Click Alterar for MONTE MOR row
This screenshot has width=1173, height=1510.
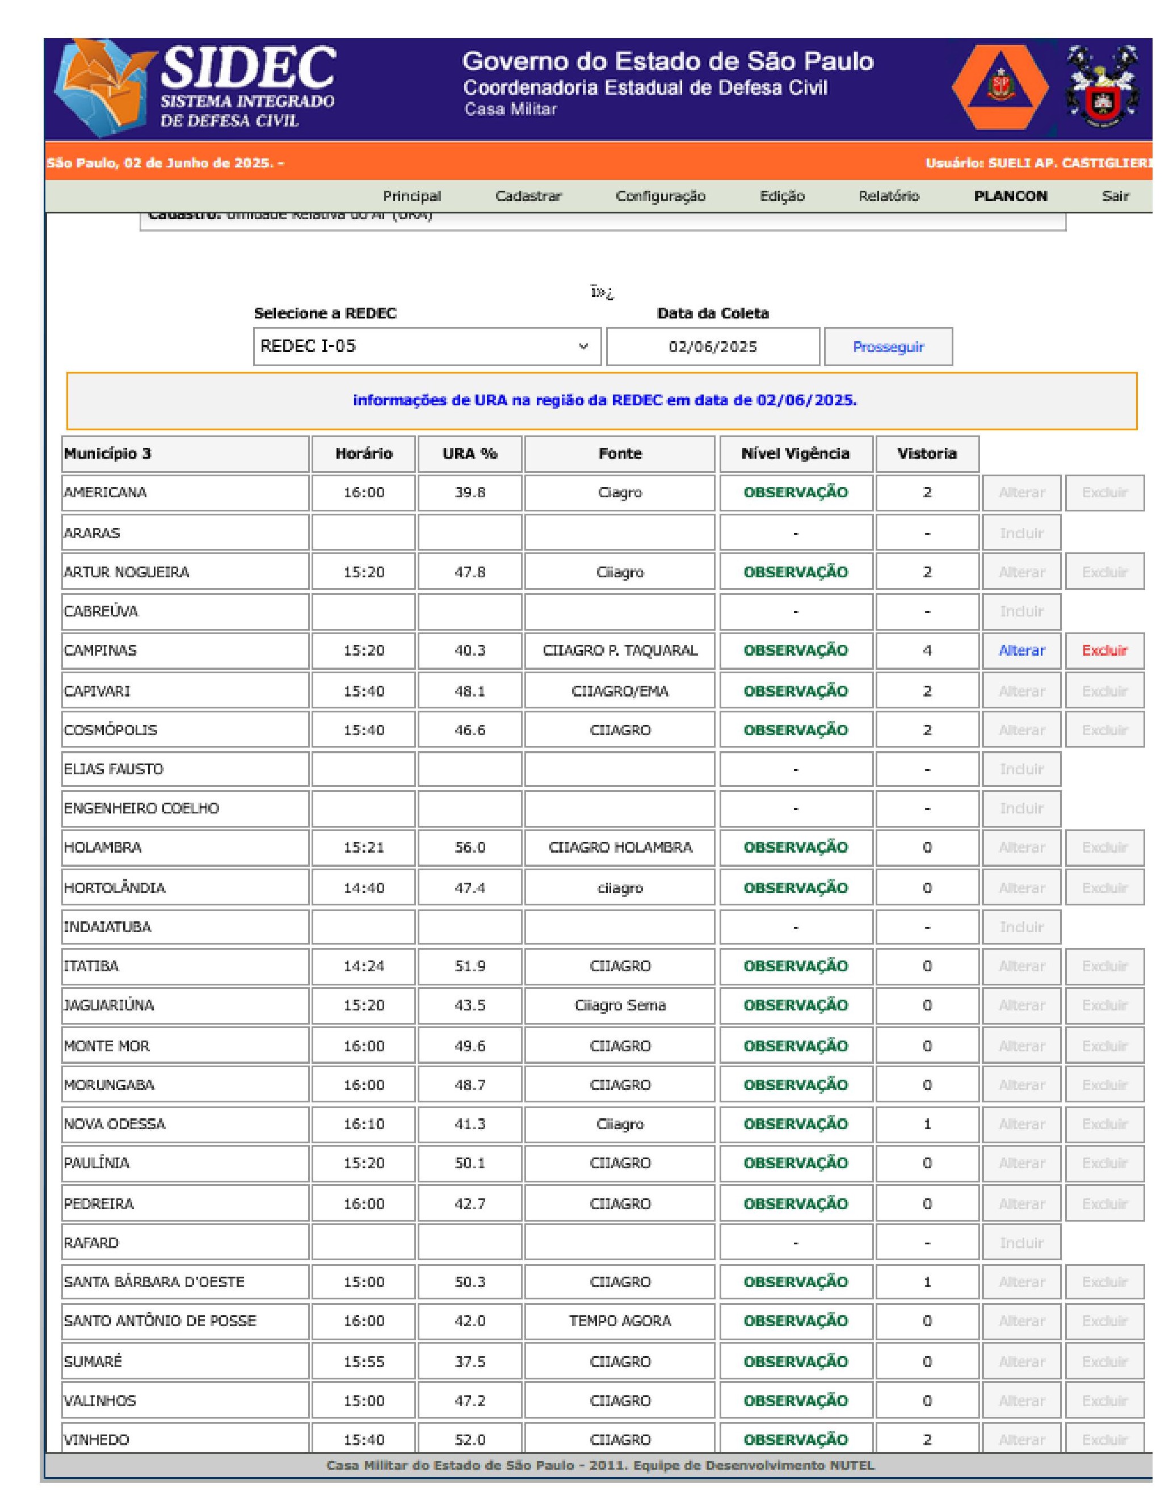[x=1021, y=1046]
